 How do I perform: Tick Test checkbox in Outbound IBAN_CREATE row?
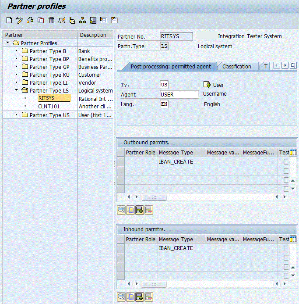click(286, 162)
